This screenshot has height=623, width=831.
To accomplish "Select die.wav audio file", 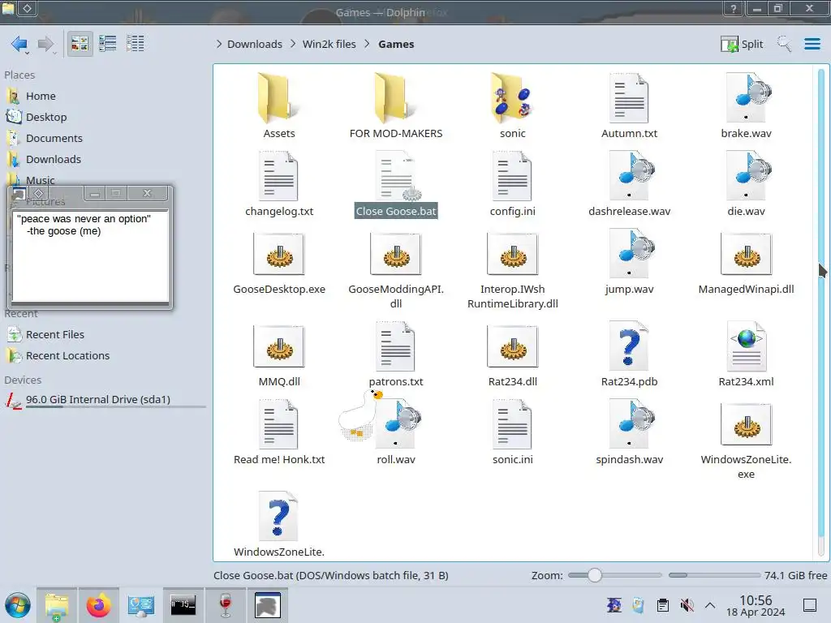I will [746, 184].
